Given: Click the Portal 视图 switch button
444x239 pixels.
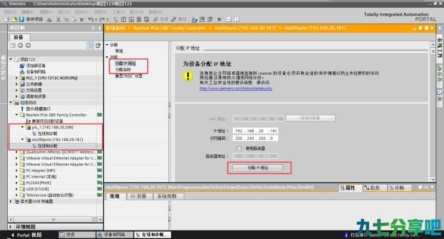Looking at the screenshot, I should [26, 235].
